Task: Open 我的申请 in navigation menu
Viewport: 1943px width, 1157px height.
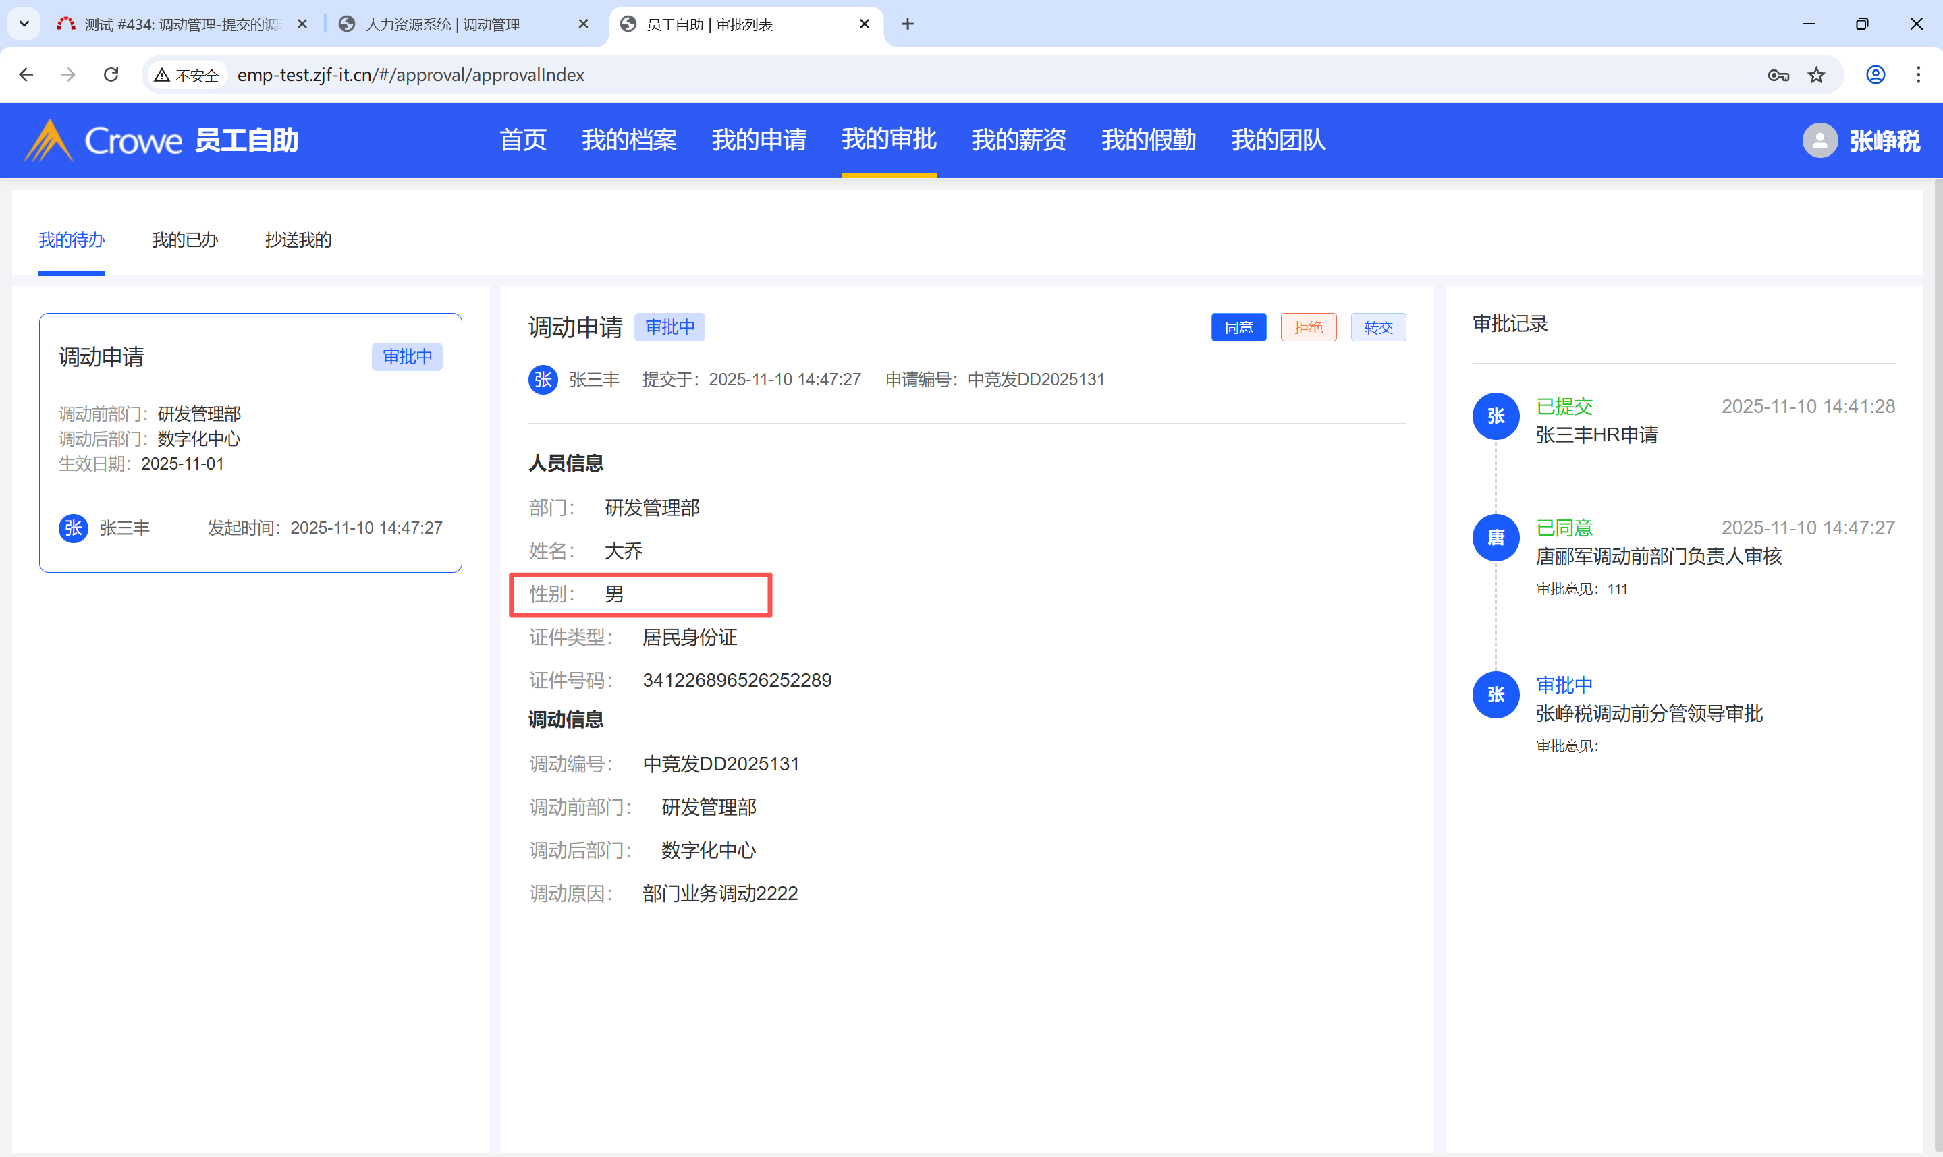Action: point(758,140)
